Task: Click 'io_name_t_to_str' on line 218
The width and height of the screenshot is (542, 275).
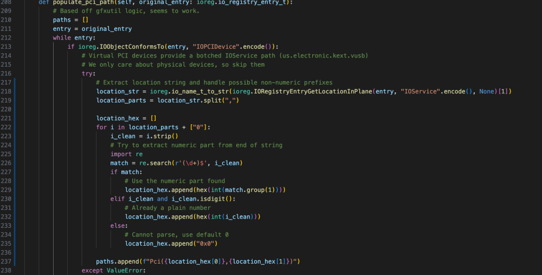Action: coord(200,91)
